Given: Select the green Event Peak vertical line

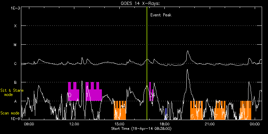Looking at the screenshot, I should (147, 63).
